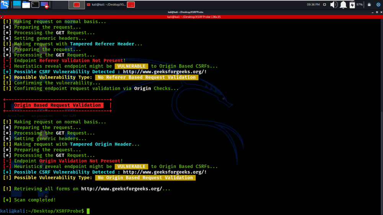The image size is (383, 215).
Task: Click the 'Referer Validation Not Present!' text
Action: [82, 60]
